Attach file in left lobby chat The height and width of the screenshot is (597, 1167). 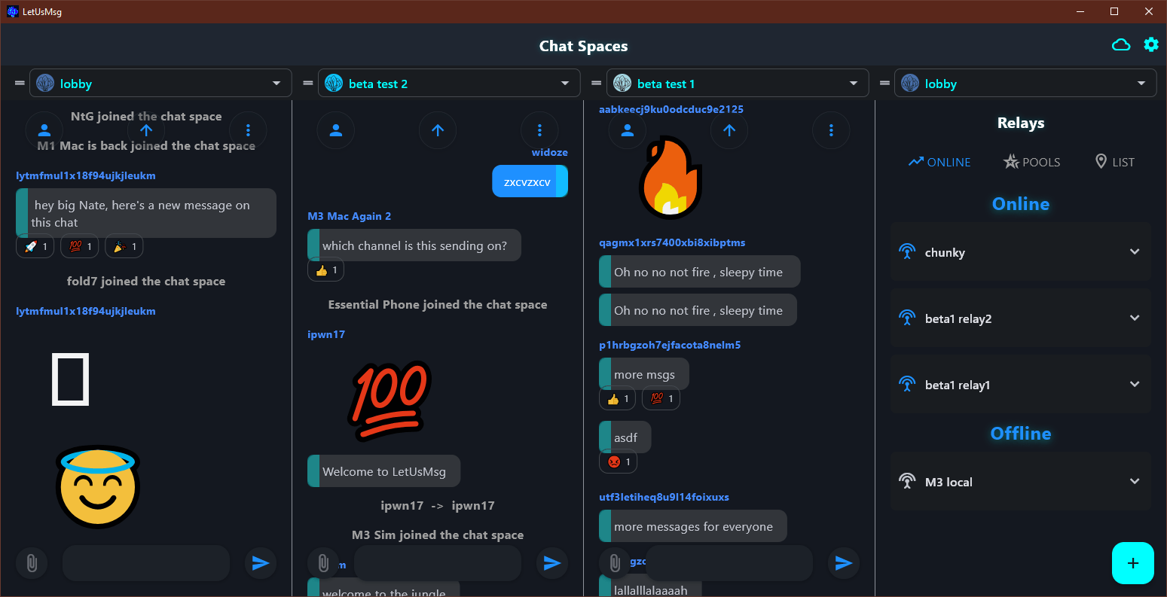click(x=32, y=563)
